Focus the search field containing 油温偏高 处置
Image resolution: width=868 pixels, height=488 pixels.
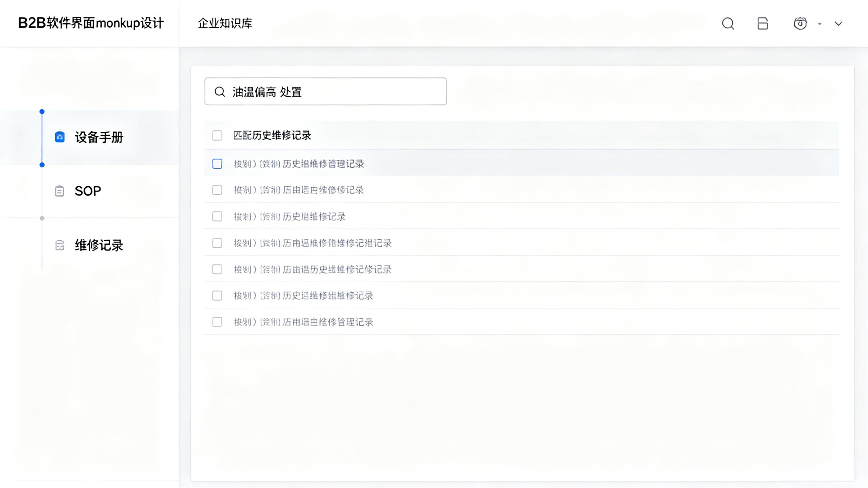pos(326,91)
